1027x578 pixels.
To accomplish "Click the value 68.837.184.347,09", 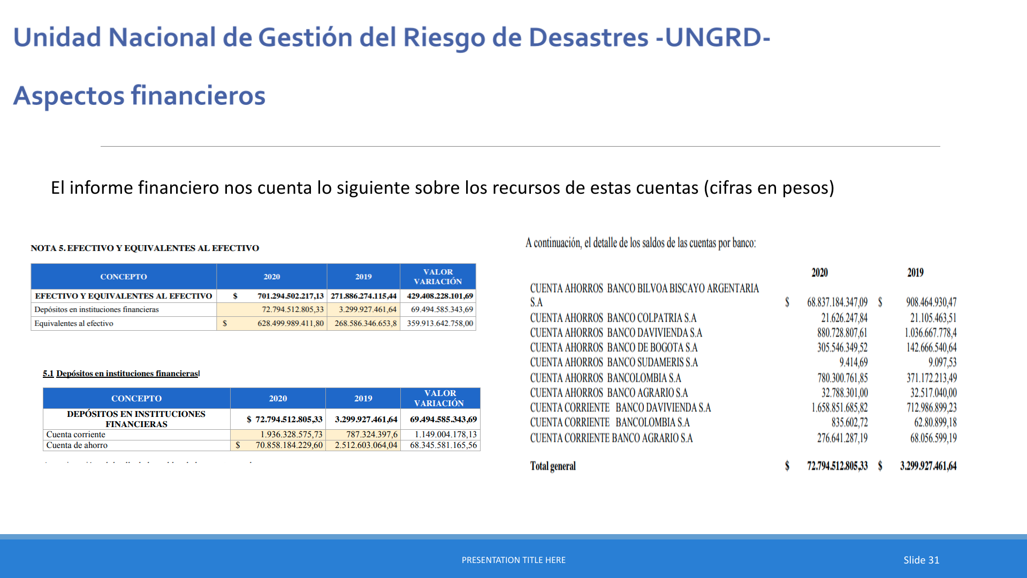I will coord(838,302).
